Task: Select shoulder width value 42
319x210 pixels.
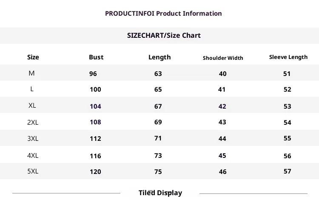Action: 222,106
